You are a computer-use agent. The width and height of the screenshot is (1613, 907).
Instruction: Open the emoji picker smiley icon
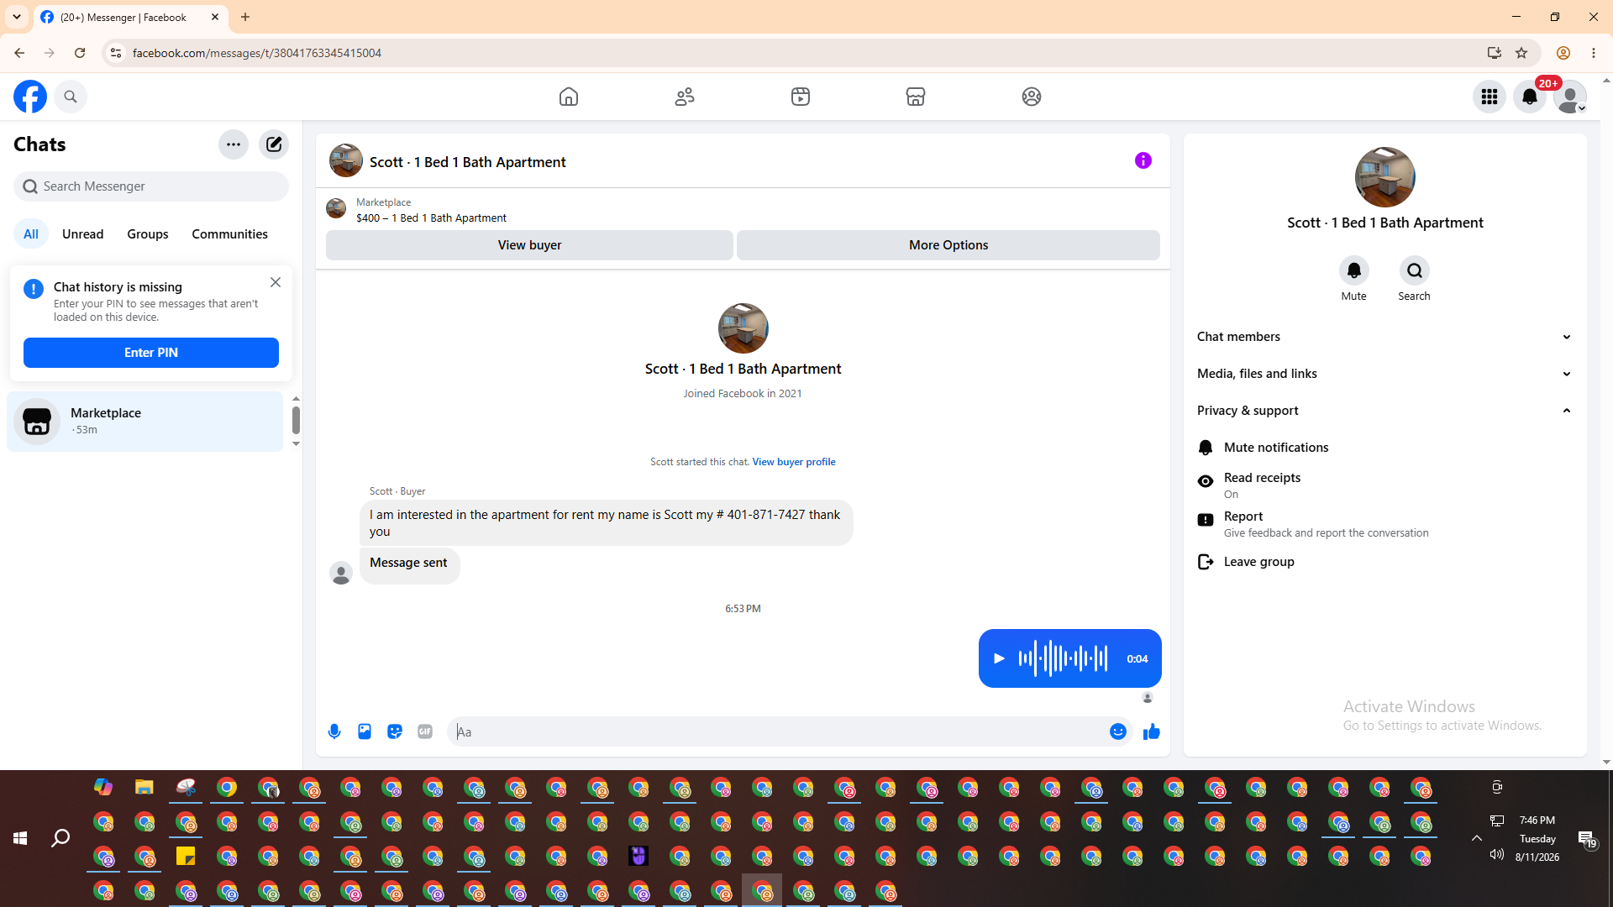point(1118,731)
